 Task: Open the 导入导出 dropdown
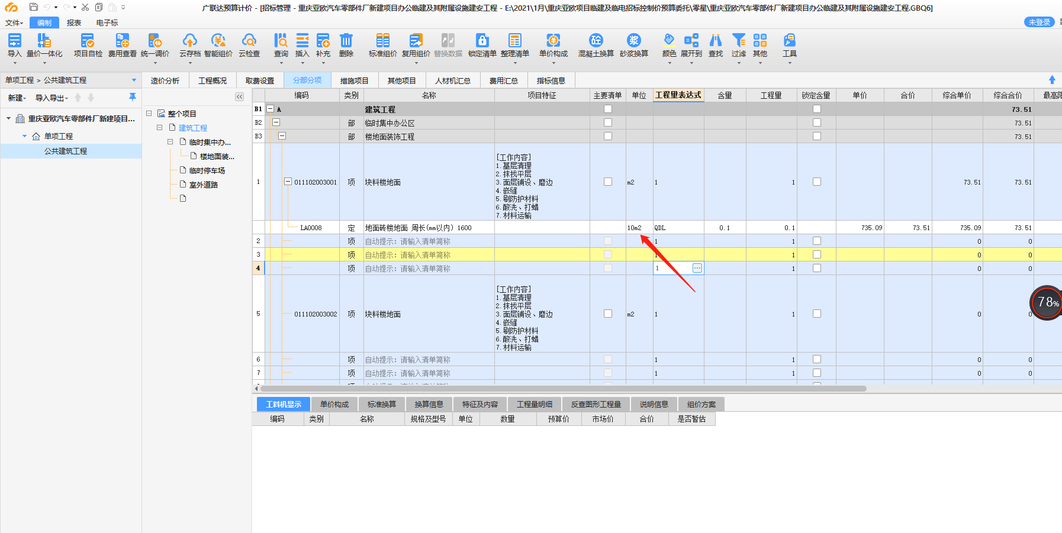point(52,98)
